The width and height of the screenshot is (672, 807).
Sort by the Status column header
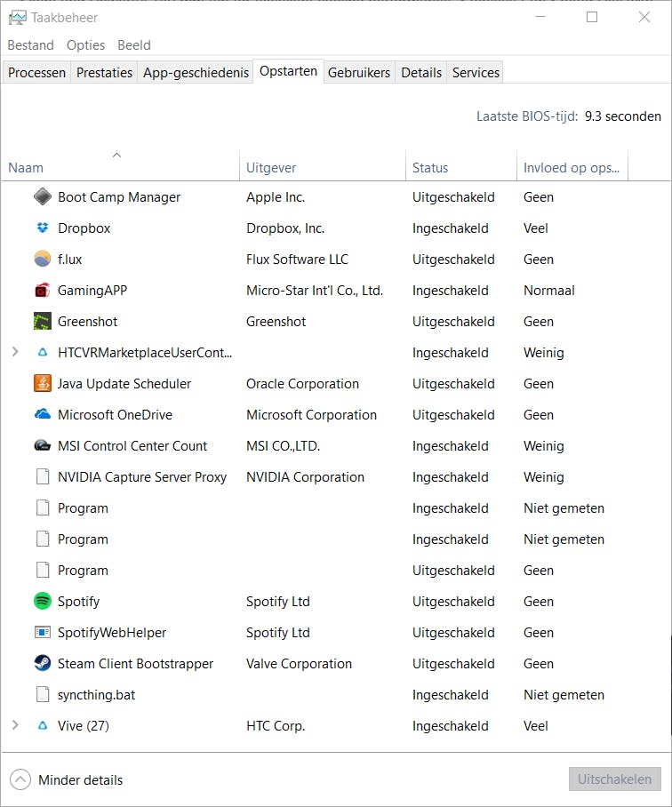[x=430, y=168]
